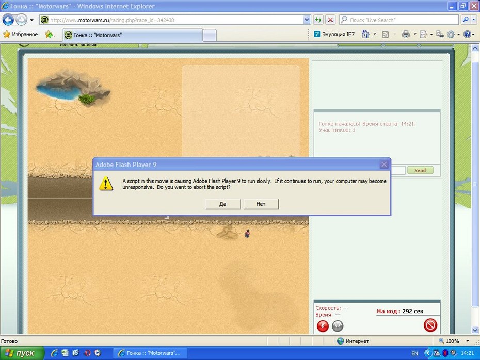Open the Избранное favorites panel
The width and height of the screenshot is (480, 360).
(x=21, y=34)
